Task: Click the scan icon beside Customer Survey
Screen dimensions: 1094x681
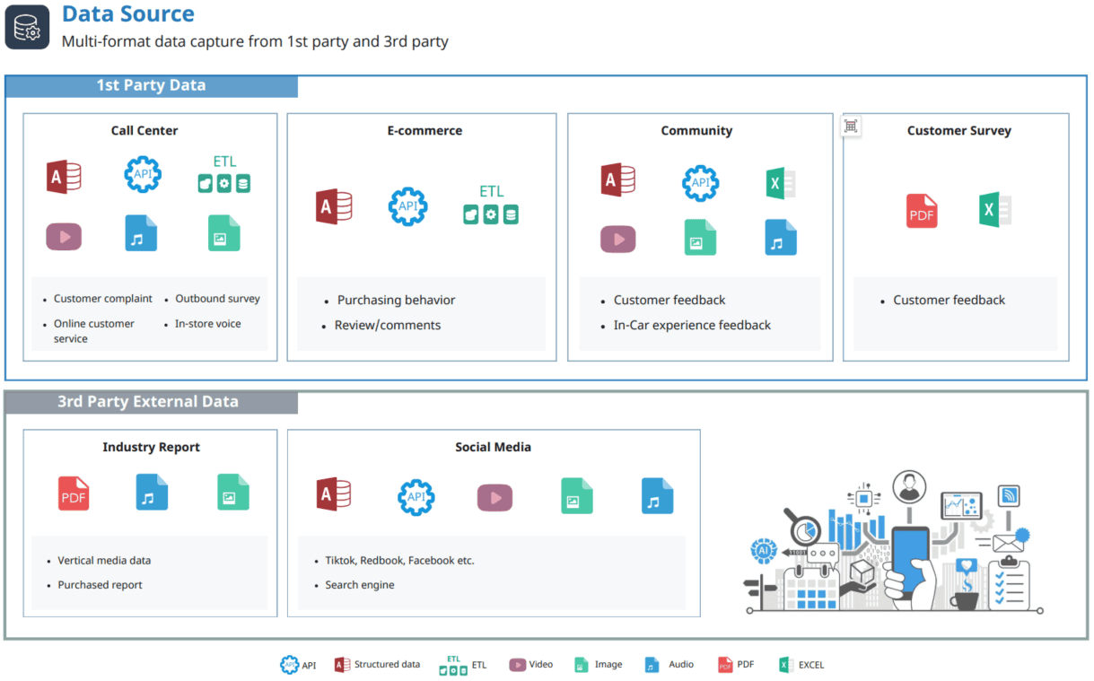Action: pyautogui.click(x=851, y=127)
